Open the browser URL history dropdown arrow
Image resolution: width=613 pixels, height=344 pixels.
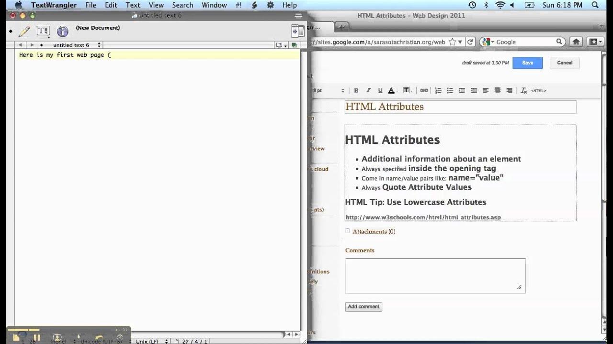[x=460, y=42]
